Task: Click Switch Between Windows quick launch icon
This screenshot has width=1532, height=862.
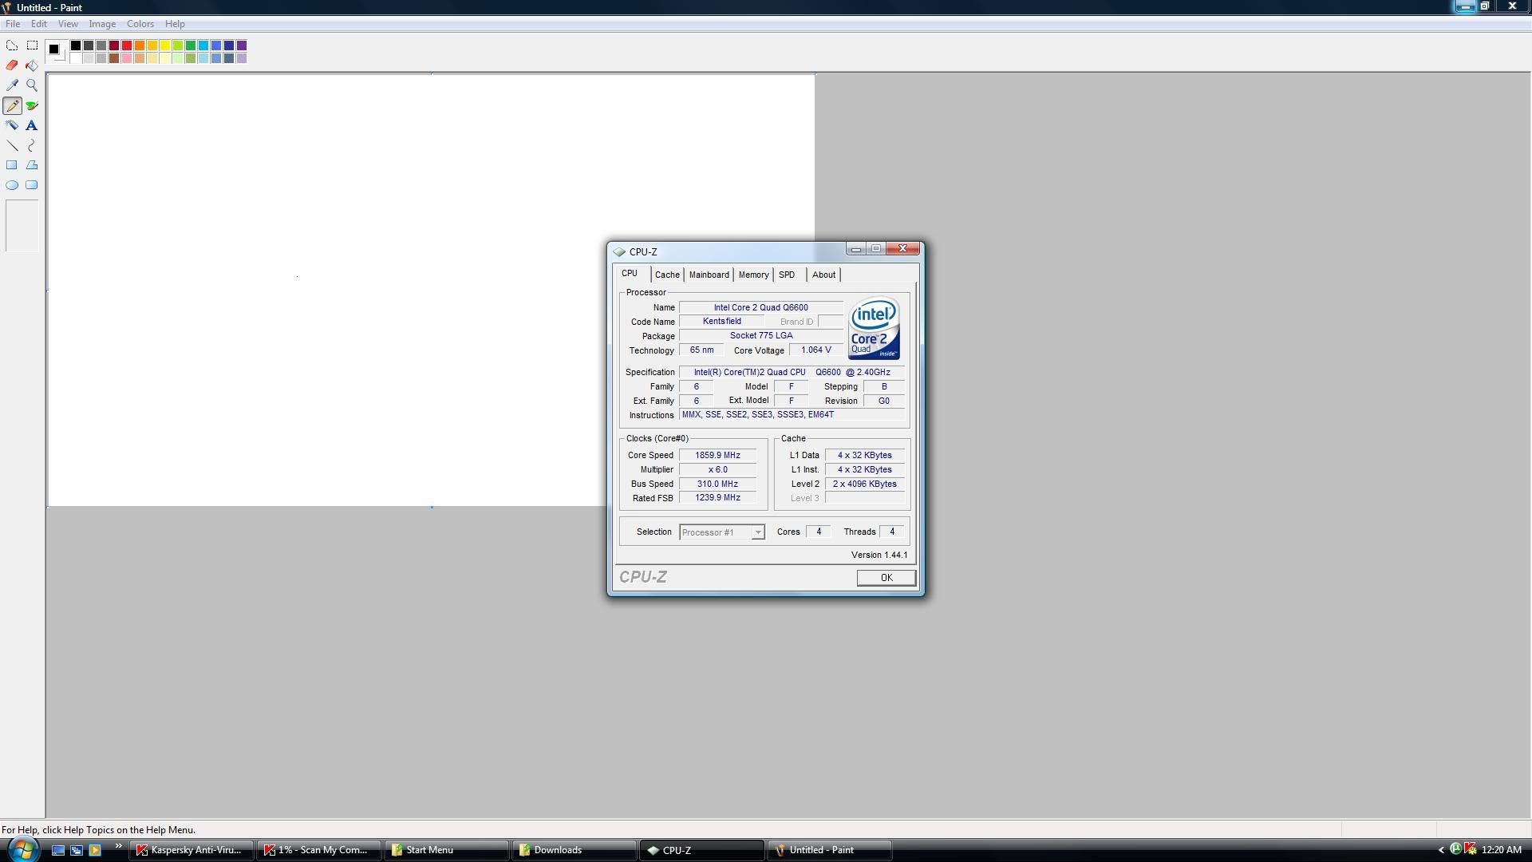Action: coord(76,850)
